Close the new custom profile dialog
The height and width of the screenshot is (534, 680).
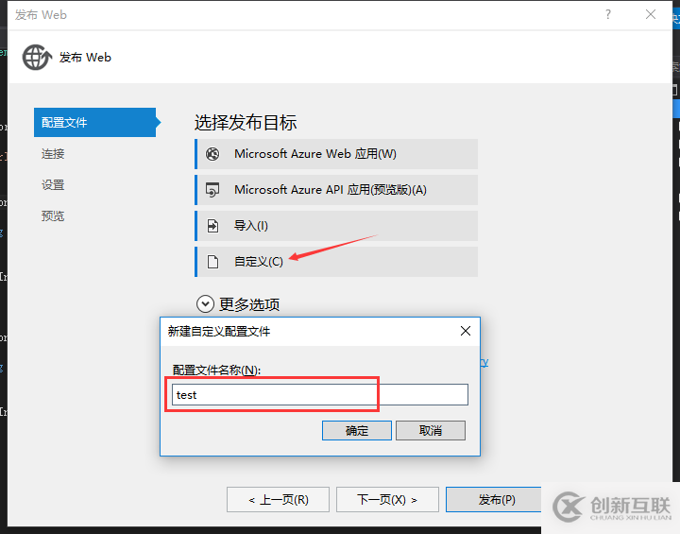tap(466, 331)
